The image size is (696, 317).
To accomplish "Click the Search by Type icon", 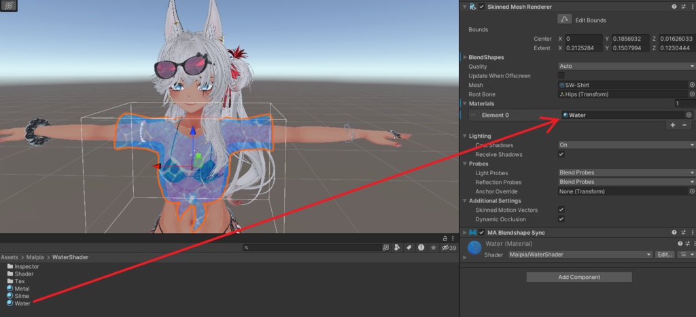I will coord(397,248).
